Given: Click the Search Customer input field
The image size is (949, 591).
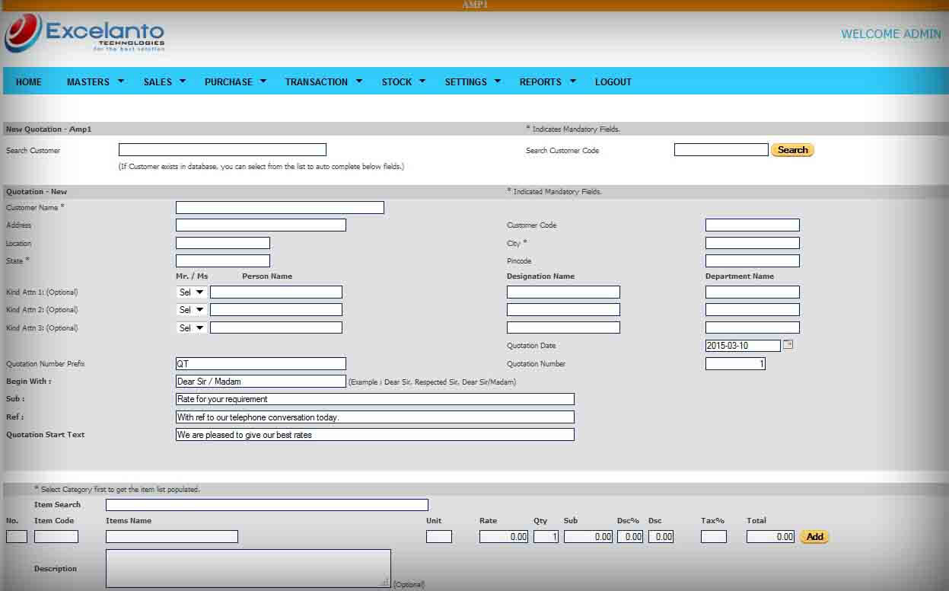Looking at the screenshot, I should (x=221, y=149).
